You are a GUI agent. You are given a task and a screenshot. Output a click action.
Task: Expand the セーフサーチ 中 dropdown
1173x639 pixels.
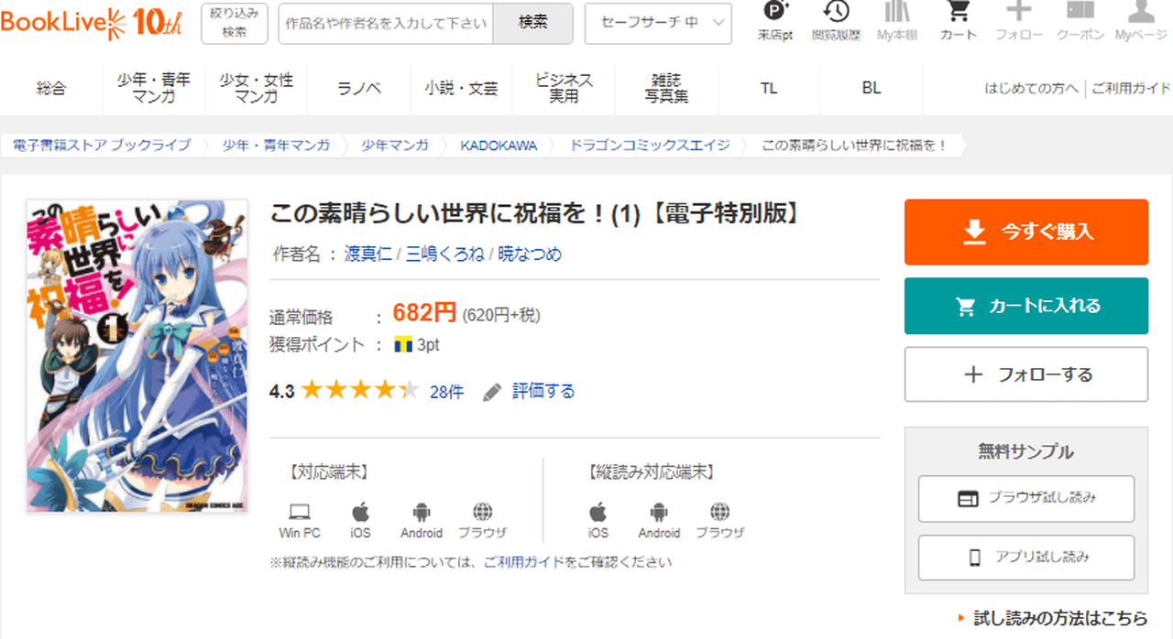(658, 23)
